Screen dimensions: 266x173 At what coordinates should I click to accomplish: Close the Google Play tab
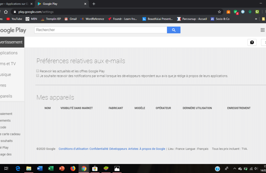(x=85, y=4)
